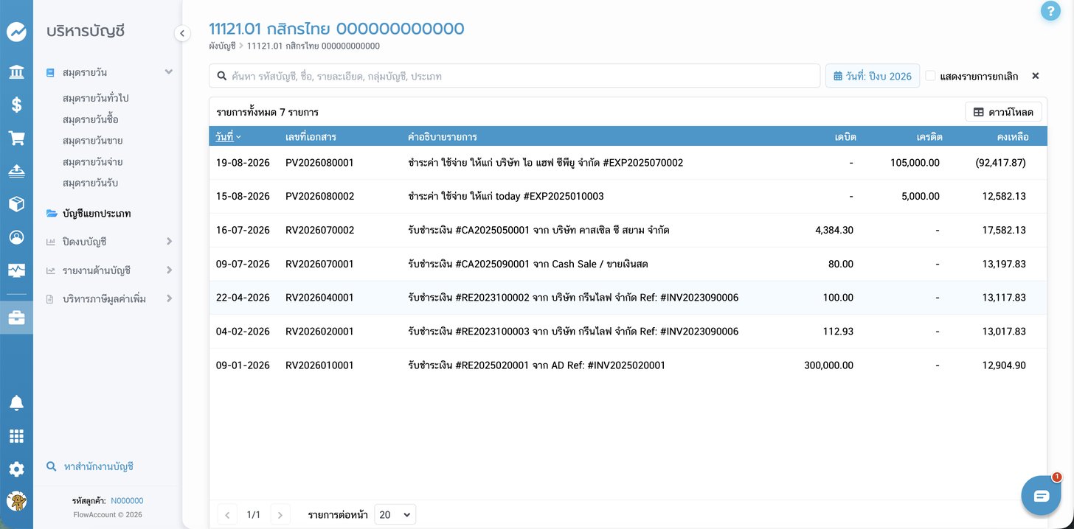Image resolution: width=1074 pixels, height=529 pixels.
Task: Click the help question mark icon
Action: (1050, 11)
